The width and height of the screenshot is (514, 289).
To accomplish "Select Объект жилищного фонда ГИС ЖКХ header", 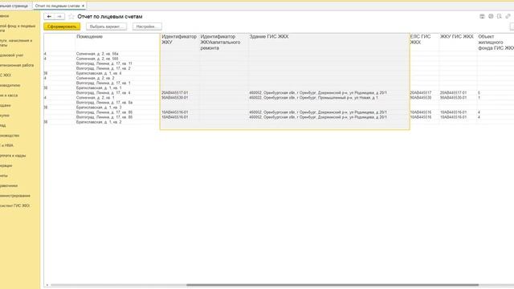I will pos(496,43).
